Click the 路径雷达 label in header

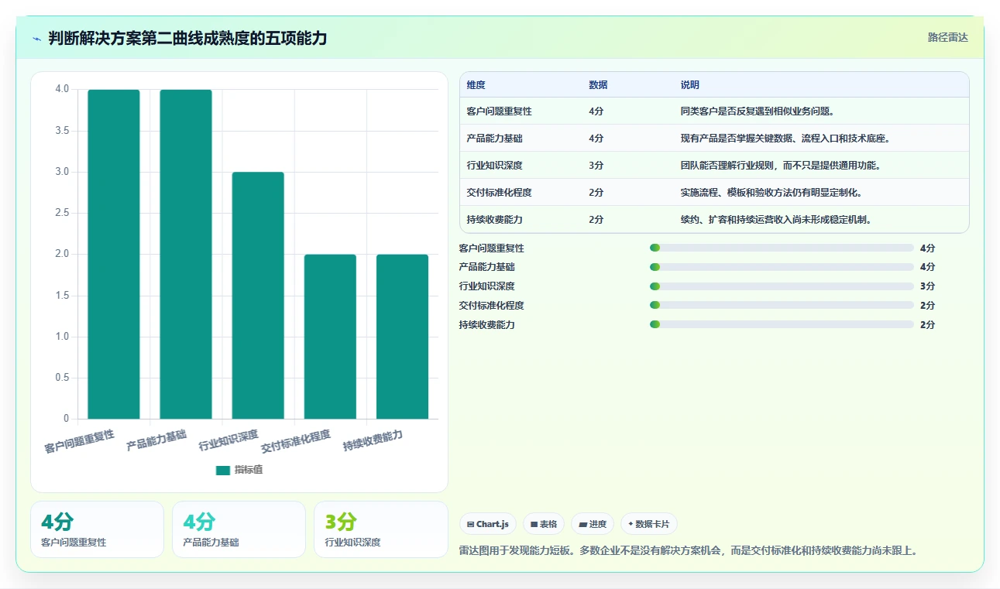click(947, 37)
